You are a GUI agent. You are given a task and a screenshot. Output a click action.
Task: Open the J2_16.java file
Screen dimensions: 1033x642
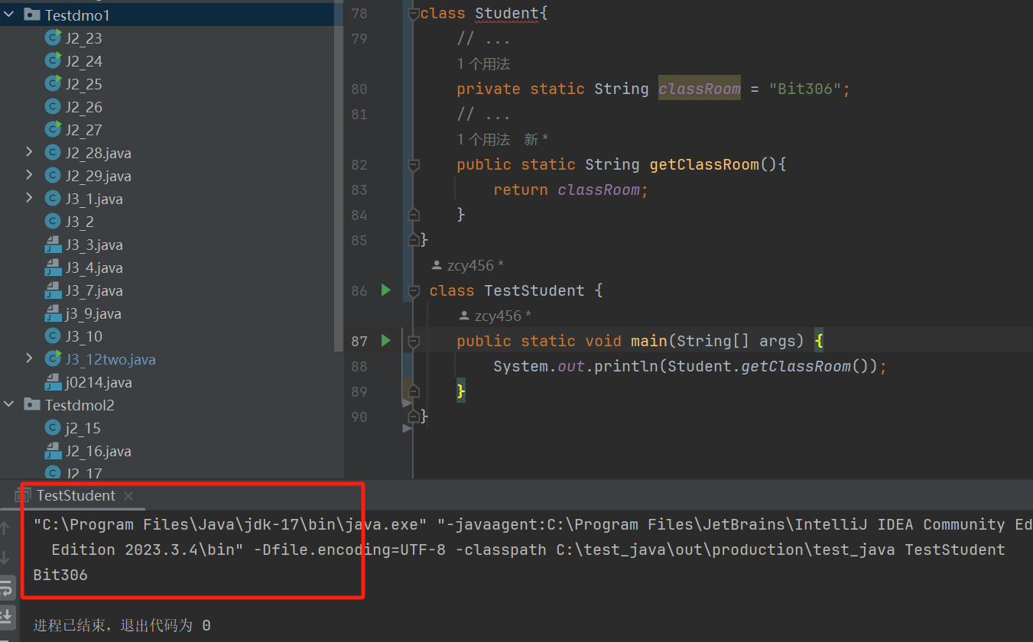98,451
